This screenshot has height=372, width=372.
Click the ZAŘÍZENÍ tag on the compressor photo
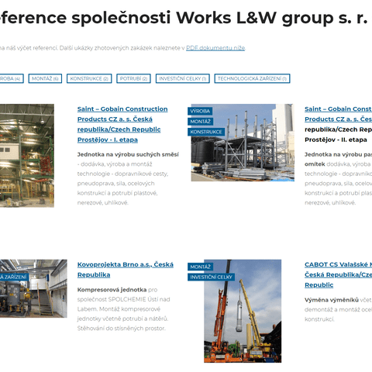click(x=14, y=277)
